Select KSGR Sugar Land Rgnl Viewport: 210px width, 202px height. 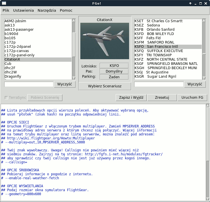(168, 77)
